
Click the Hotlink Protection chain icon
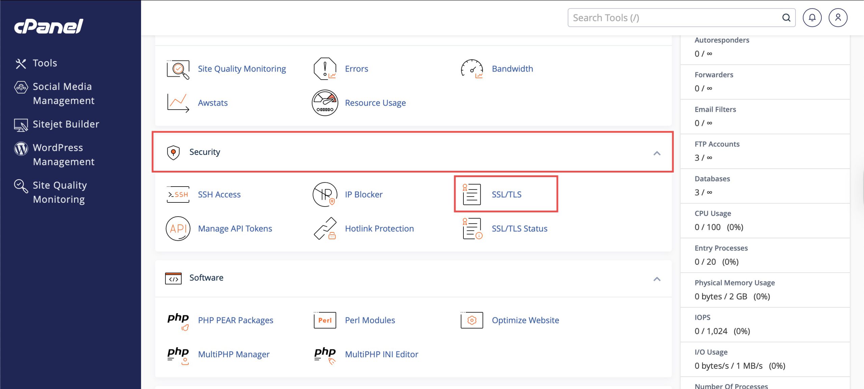pos(325,229)
